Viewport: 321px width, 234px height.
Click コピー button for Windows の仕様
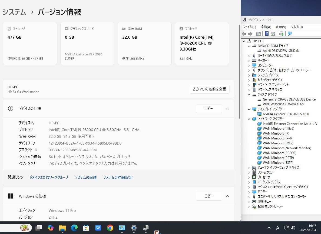[209, 196]
